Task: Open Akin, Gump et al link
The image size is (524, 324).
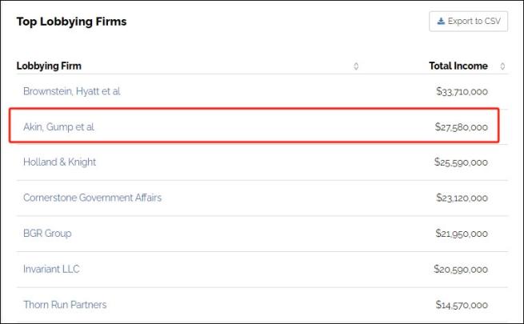Action: 58,126
